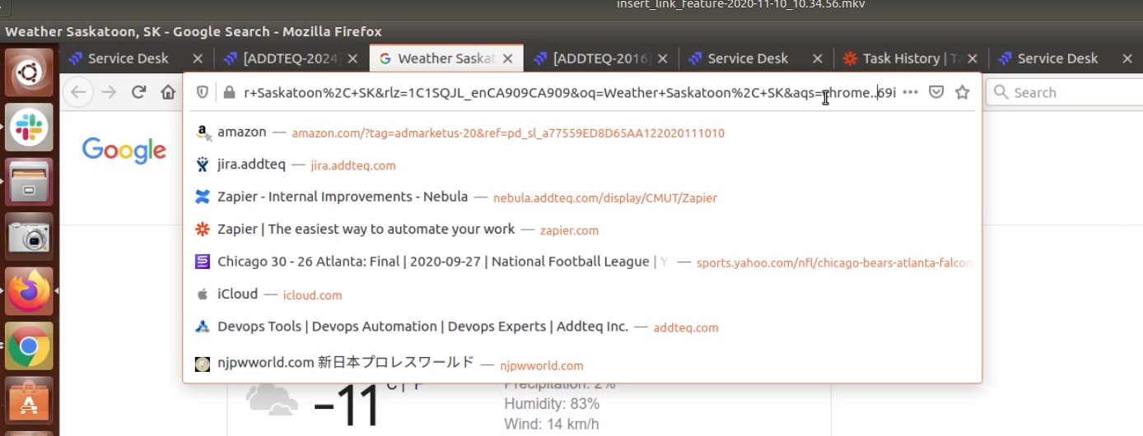The image size is (1143, 436).
Task: Click the Search box field
Action: point(1063,92)
